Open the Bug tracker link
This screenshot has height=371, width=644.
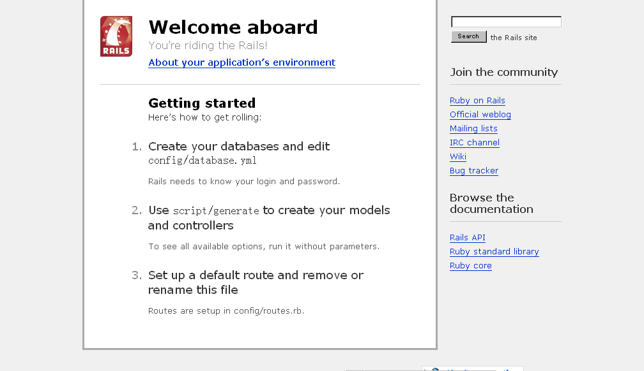coord(474,171)
